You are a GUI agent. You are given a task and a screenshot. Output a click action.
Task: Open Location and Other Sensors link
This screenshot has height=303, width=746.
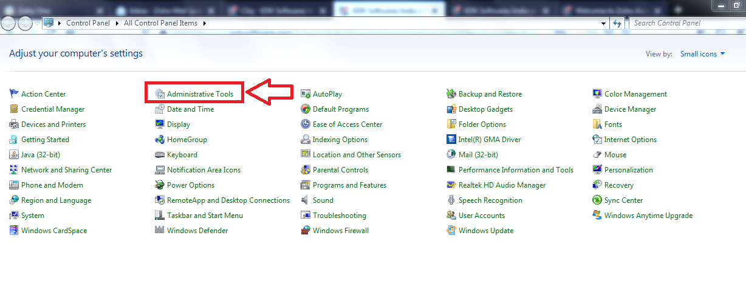(x=357, y=155)
